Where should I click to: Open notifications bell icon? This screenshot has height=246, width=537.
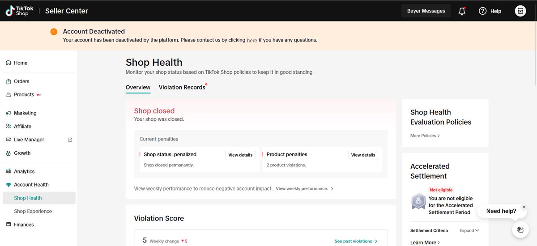462,11
